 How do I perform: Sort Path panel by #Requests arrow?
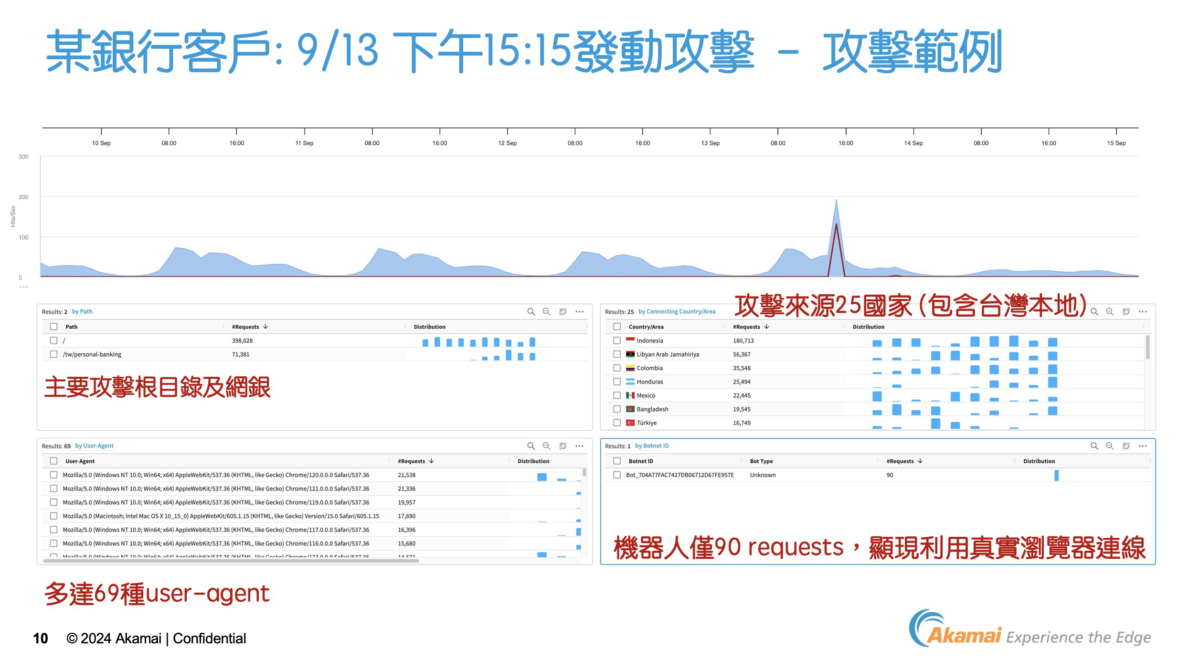pyautogui.click(x=265, y=327)
